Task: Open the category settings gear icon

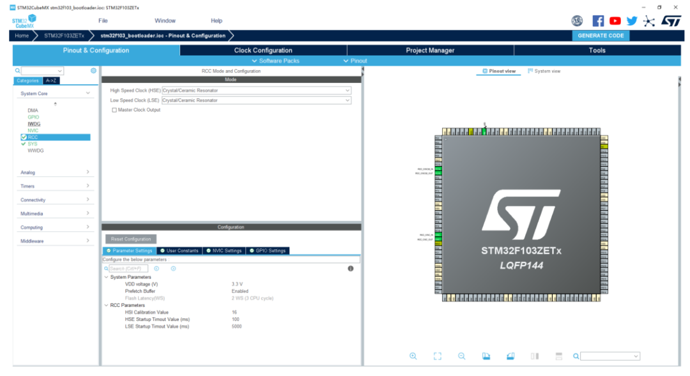Action: pyautogui.click(x=93, y=70)
